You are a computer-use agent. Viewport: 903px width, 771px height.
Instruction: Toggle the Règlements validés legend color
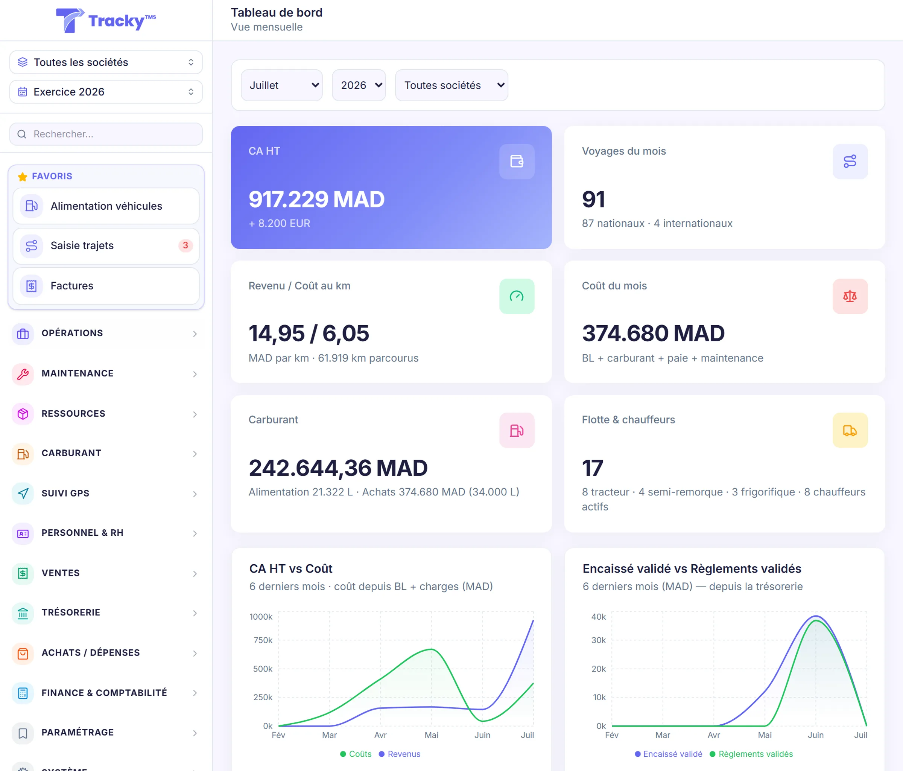click(x=712, y=754)
